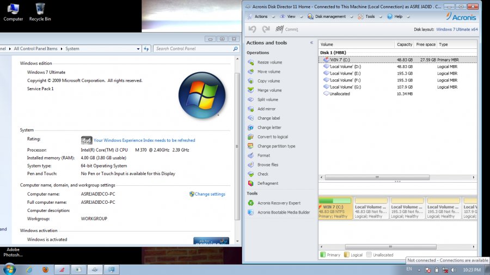Select the Local Volume (D:) row
The height and width of the screenshot is (275, 490).
click(398, 66)
